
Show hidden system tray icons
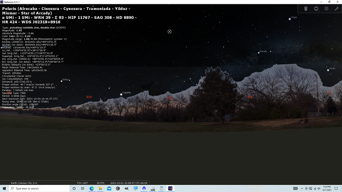click(x=302, y=188)
